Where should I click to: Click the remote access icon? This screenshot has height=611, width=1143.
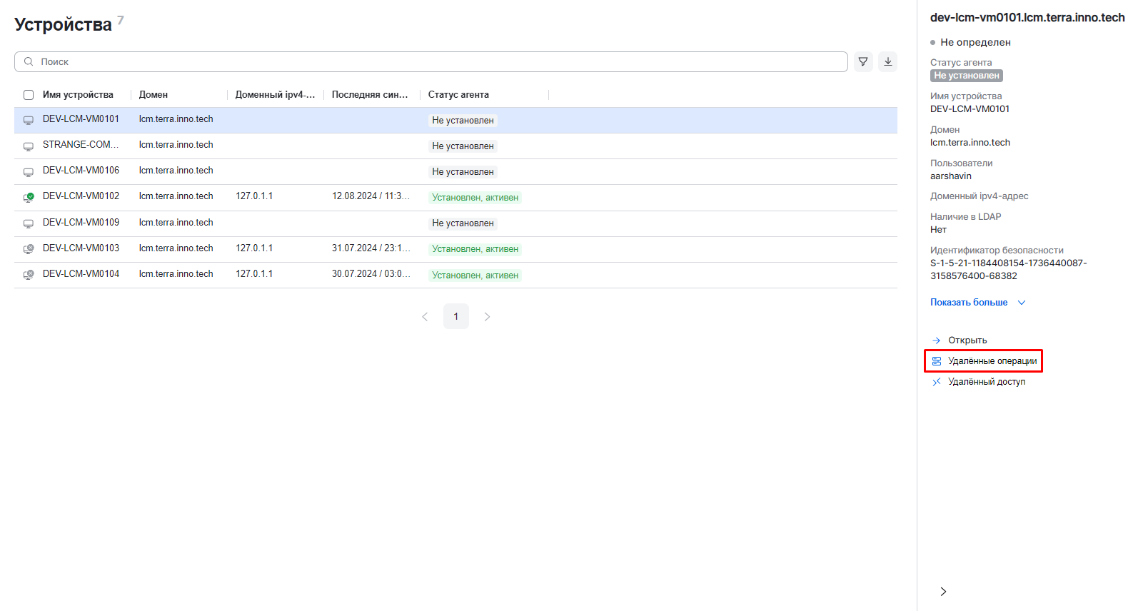[936, 382]
